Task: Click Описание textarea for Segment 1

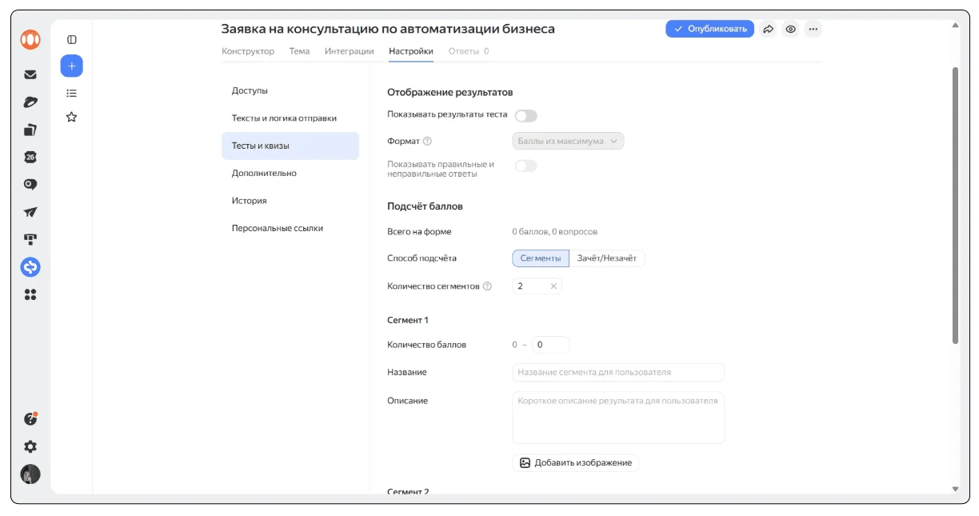Action: (618, 418)
